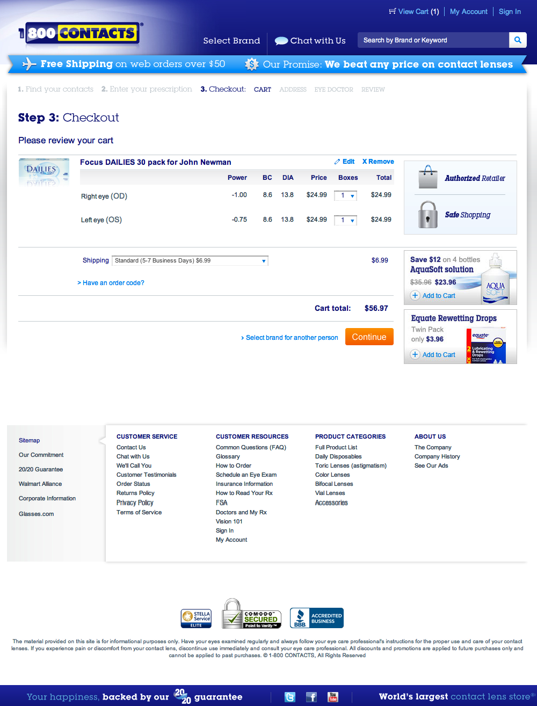Open the Select Brand menu
This screenshot has height=706, width=537.
(x=231, y=40)
